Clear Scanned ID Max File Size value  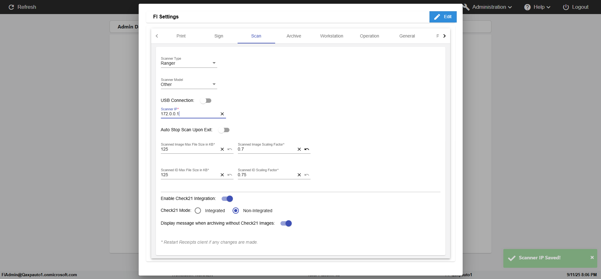click(222, 175)
